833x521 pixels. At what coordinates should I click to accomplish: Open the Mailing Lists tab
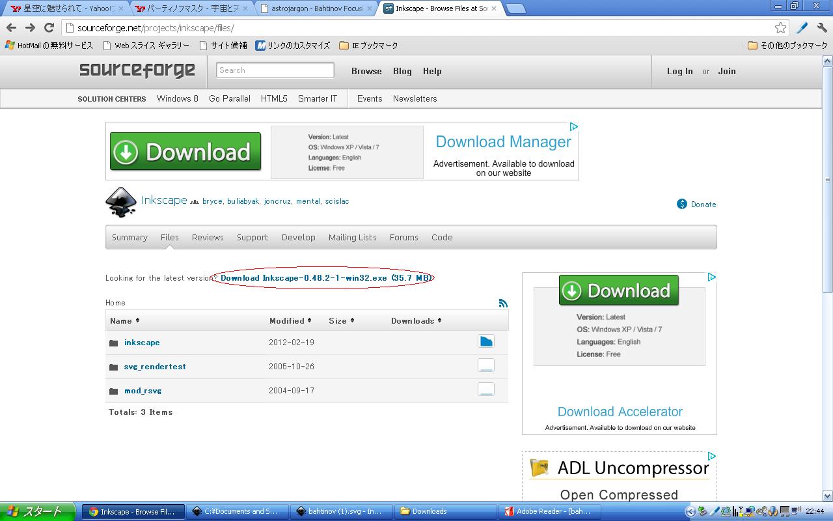[x=353, y=237]
